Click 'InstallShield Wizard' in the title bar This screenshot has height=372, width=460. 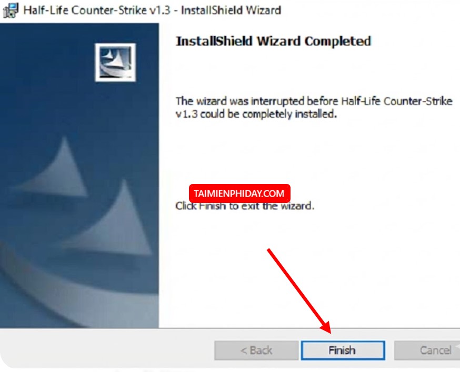[231, 11]
